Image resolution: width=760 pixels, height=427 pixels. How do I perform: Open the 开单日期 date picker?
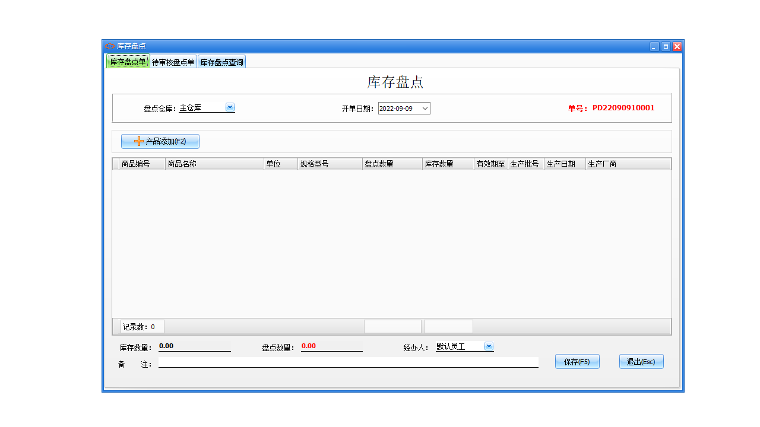click(x=425, y=108)
